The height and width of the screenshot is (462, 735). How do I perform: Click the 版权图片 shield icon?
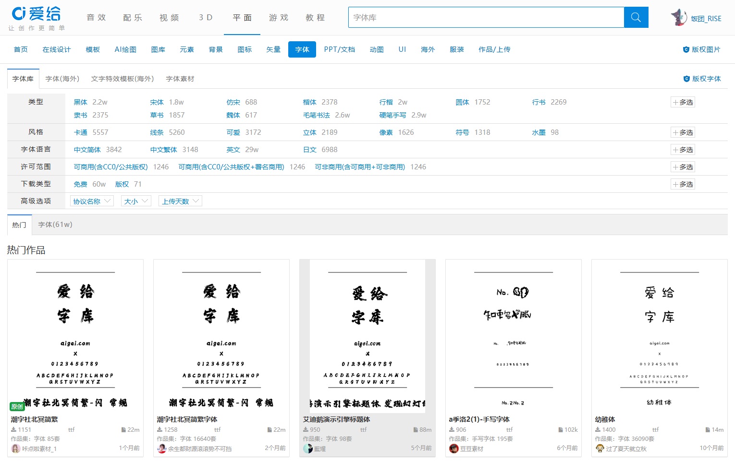tap(686, 50)
